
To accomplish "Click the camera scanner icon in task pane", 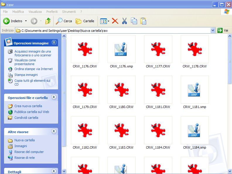I will tap(10, 52).
